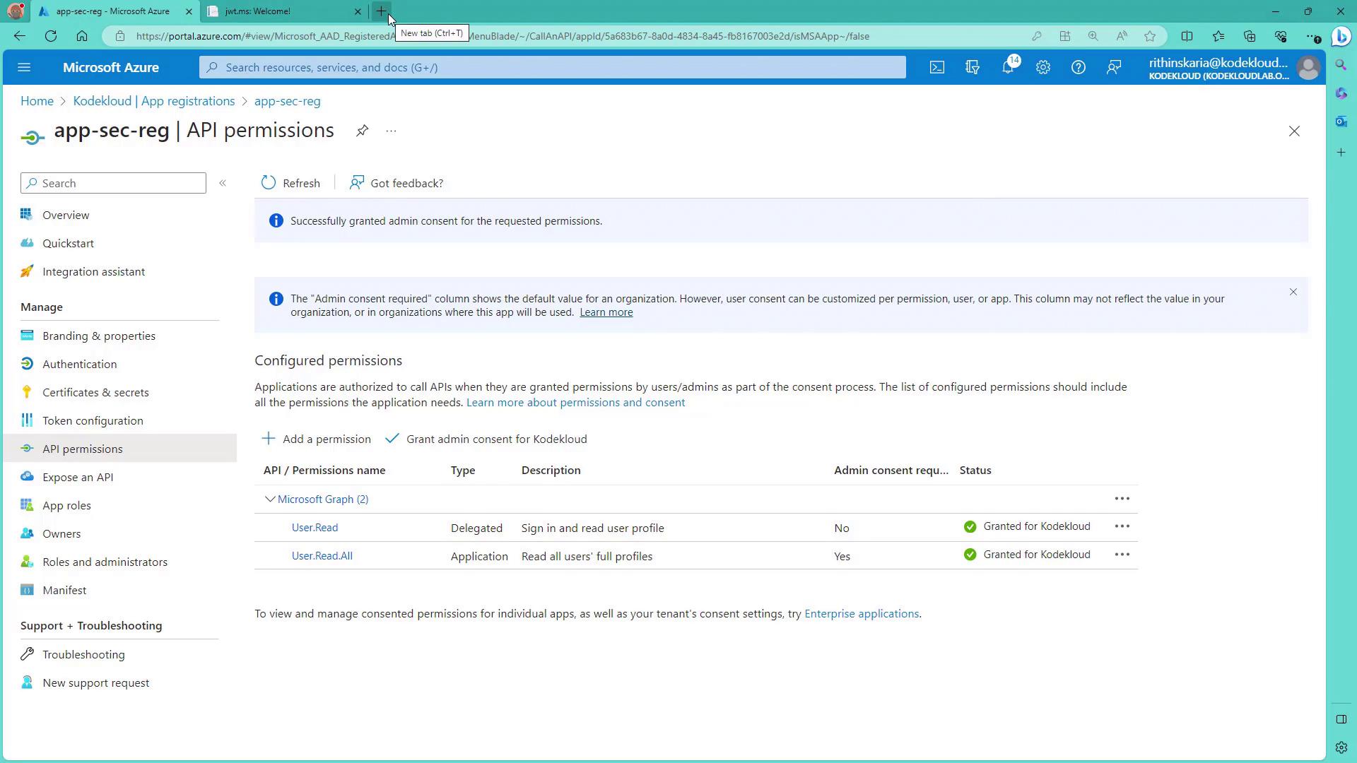Click the Help question mark icon

[x=1078, y=67]
